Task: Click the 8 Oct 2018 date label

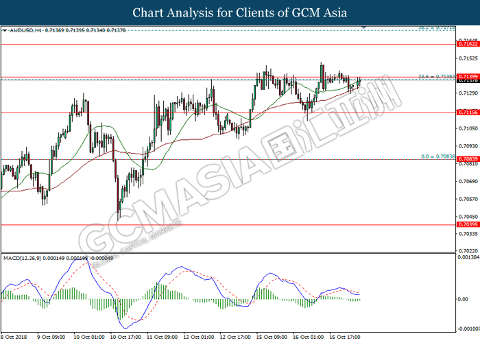Action: pyautogui.click(x=14, y=338)
